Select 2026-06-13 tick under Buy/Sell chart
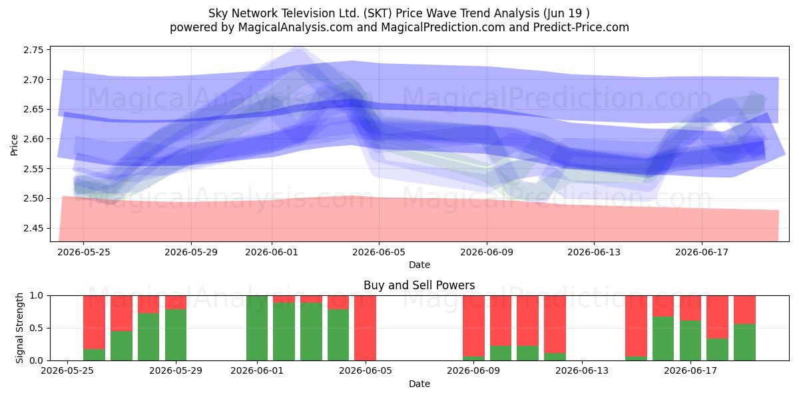The height and width of the screenshot is (399, 799). coord(582,371)
